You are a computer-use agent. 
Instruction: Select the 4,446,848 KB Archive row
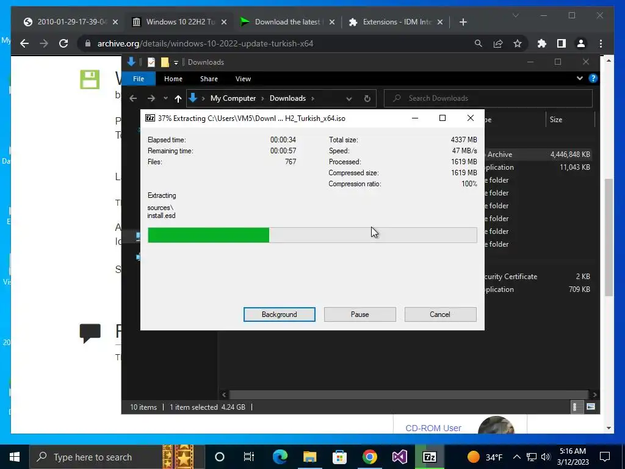tap(538, 155)
